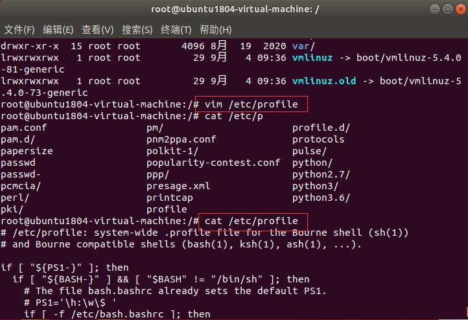This screenshot has height=320, width=468.
Task: Click 'protocols' in completion list
Action: (318, 139)
